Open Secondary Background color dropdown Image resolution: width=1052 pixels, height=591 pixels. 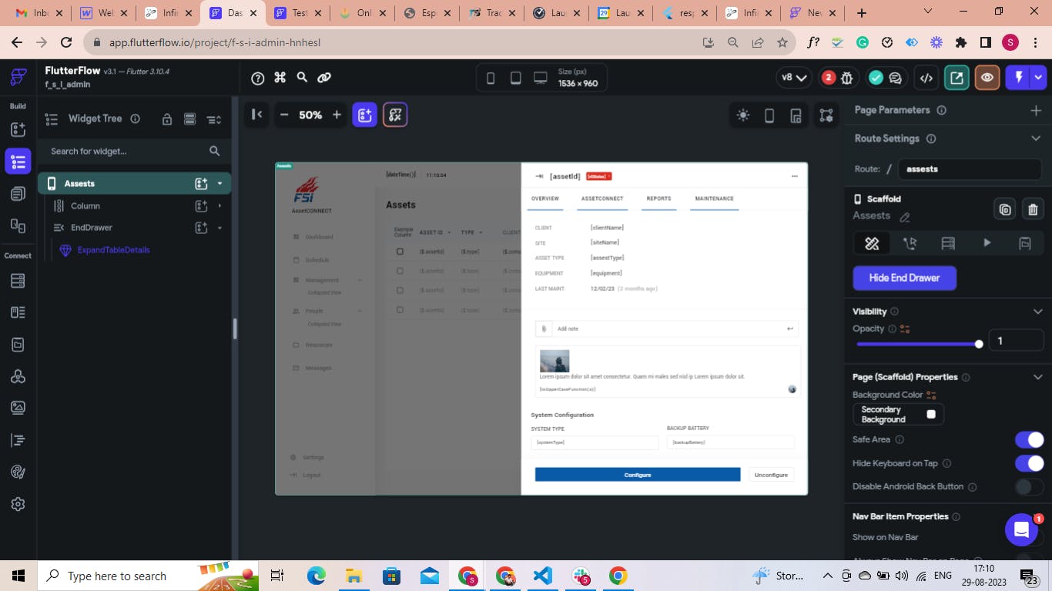point(898,415)
